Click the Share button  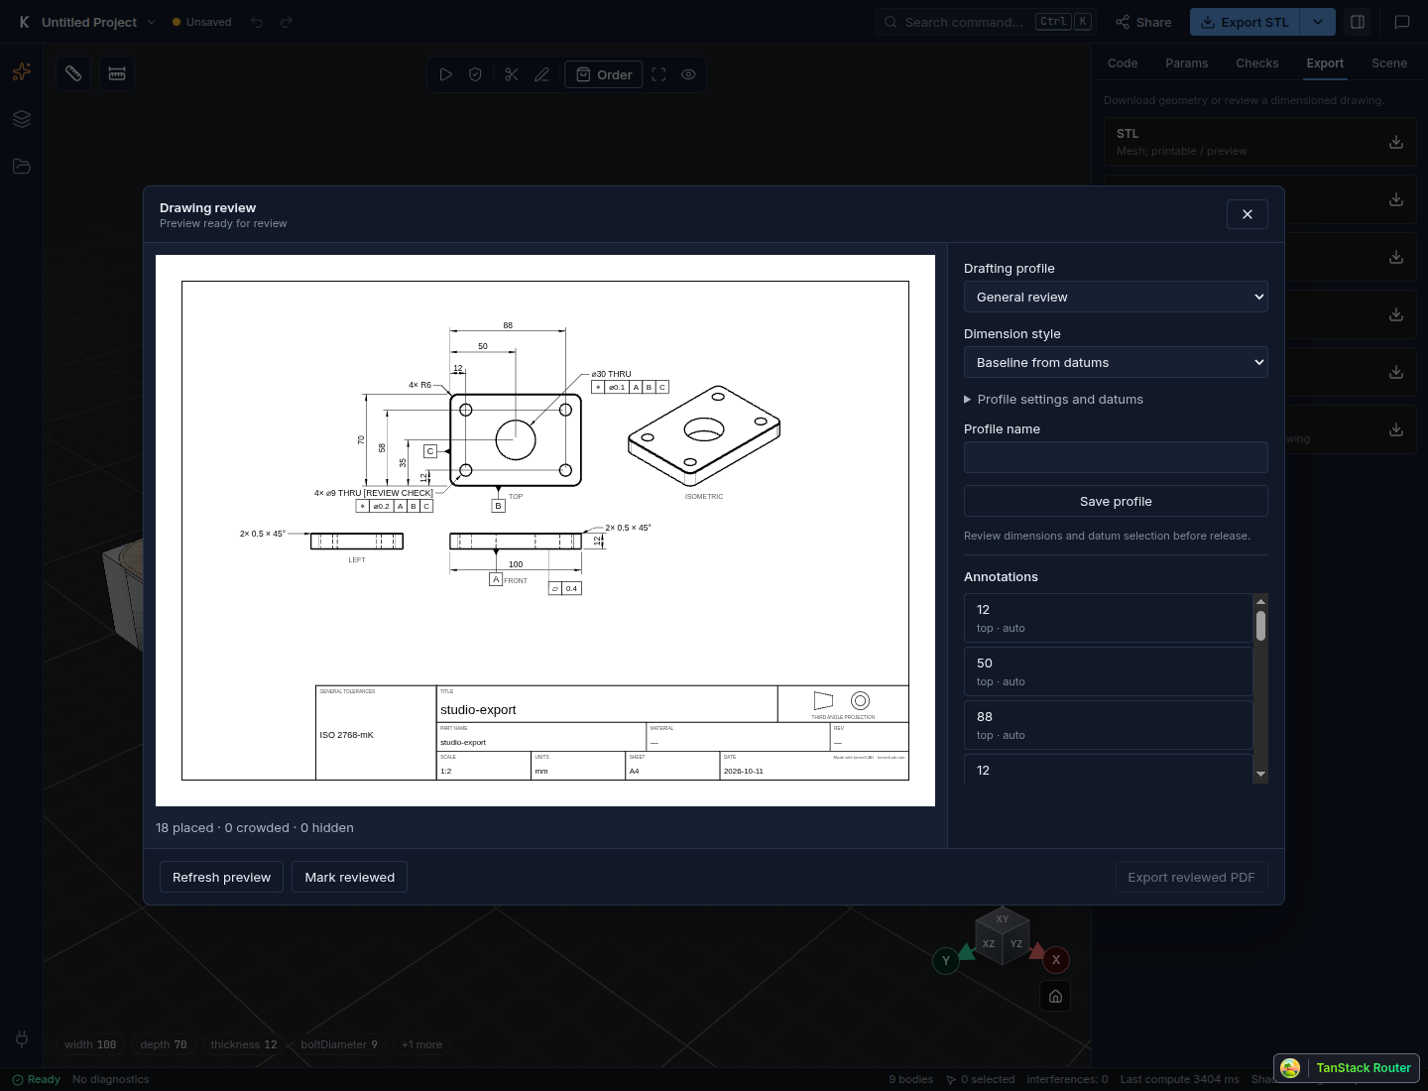click(x=1143, y=22)
